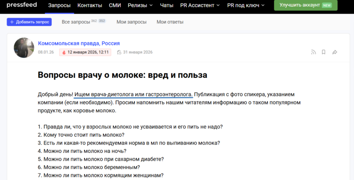
Task: Click the Добавить запрос button
Action: pos(29,22)
